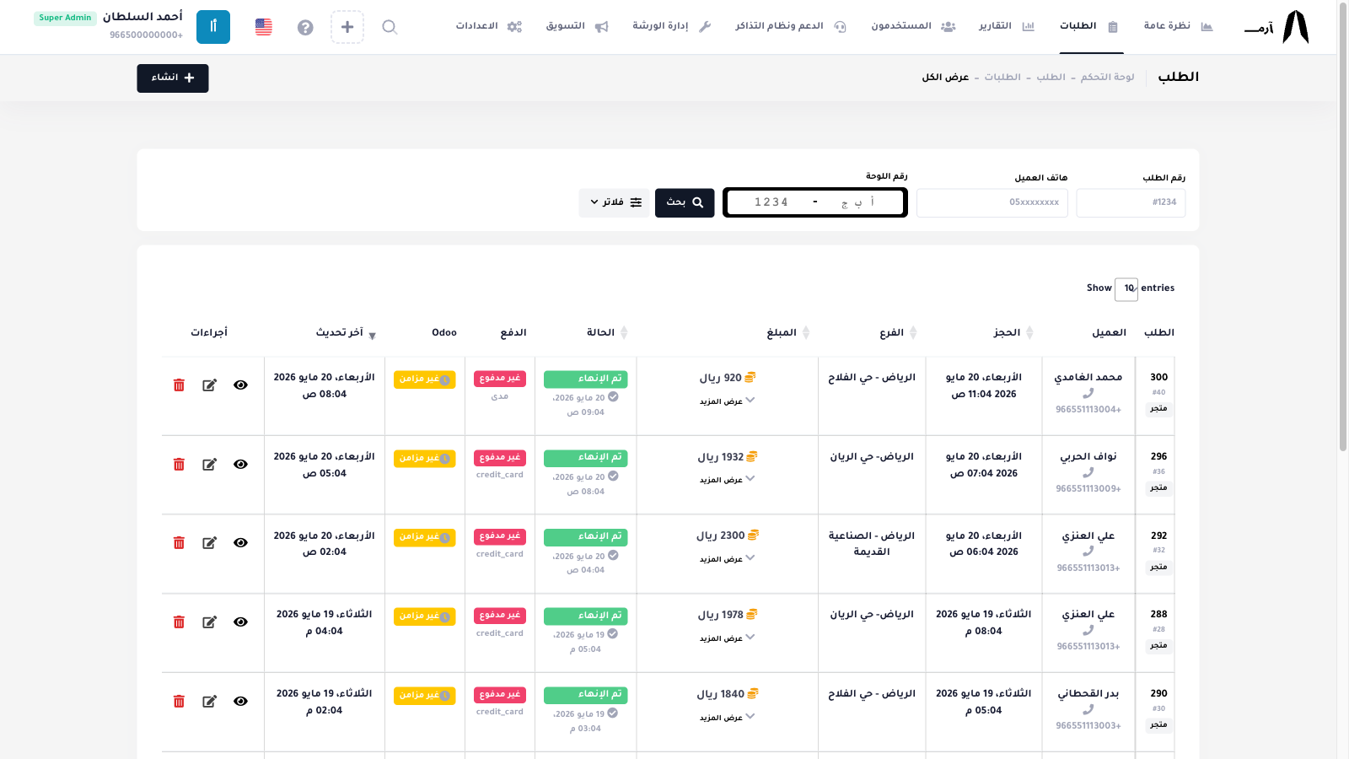Viewport: 1349px width, 759px height.
Task: Focus the هاتف العميل phone field
Action: tap(992, 202)
